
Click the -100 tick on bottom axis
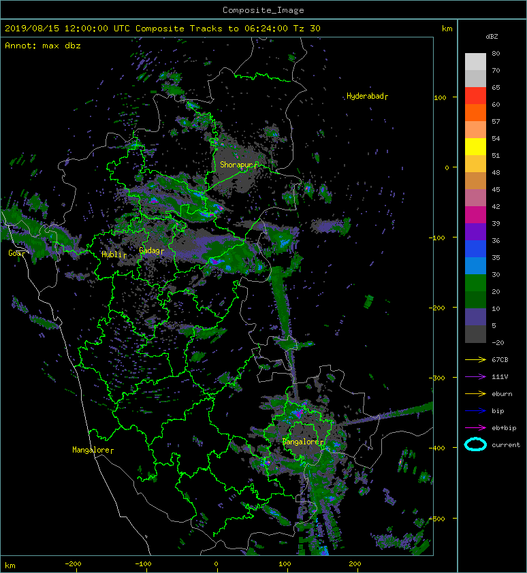click(144, 564)
